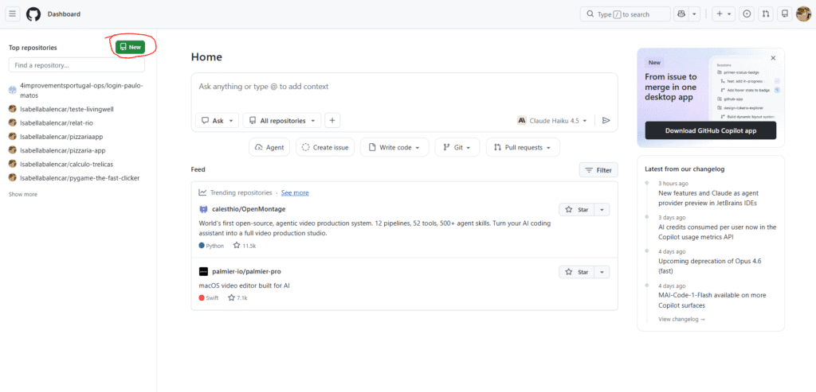Star the calesthio/OpenMontage repository
The image size is (816, 392).
(x=577, y=210)
